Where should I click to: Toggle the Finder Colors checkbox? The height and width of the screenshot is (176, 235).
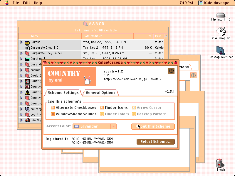(102, 114)
